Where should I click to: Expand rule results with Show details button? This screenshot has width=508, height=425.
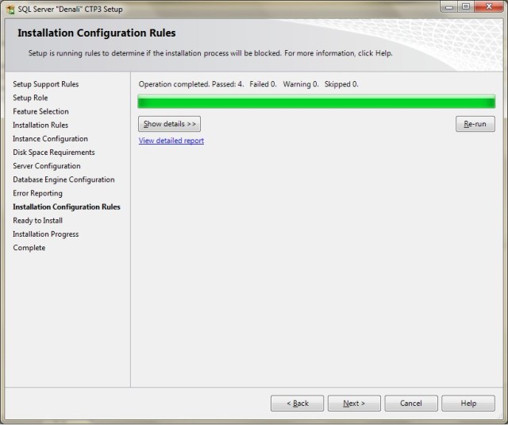point(169,124)
